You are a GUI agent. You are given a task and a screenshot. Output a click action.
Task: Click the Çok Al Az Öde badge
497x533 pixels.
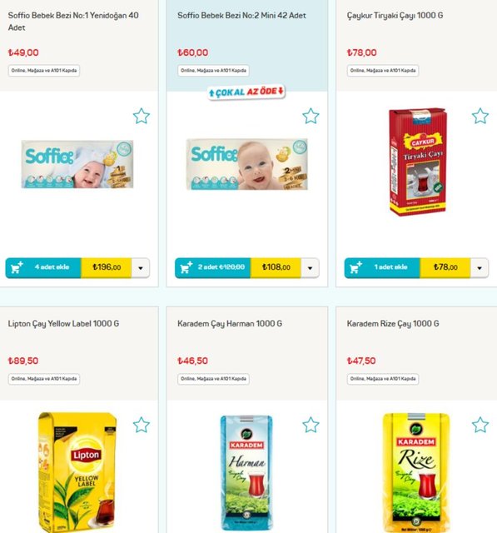click(246, 92)
